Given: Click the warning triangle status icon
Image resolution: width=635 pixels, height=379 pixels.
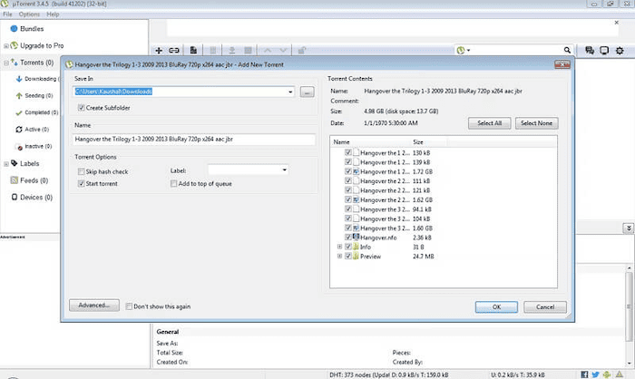Looking at the screenshot, I should coord(620,374).
